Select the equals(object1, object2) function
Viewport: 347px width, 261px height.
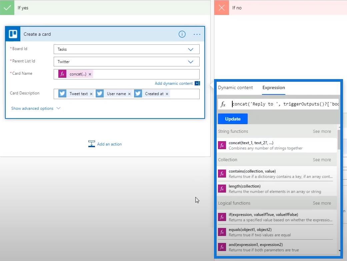[277, 232]
